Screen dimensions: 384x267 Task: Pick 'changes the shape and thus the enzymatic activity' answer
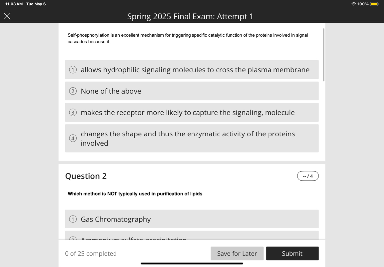click(x=192, y=138)
